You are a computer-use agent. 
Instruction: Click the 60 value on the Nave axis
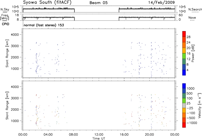coord(181,15)
